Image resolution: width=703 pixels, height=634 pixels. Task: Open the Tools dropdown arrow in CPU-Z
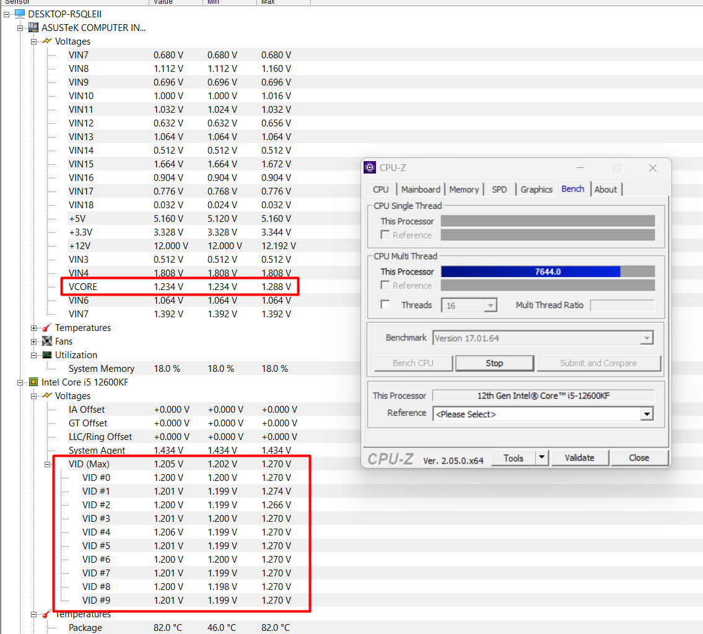coord(541,457)
